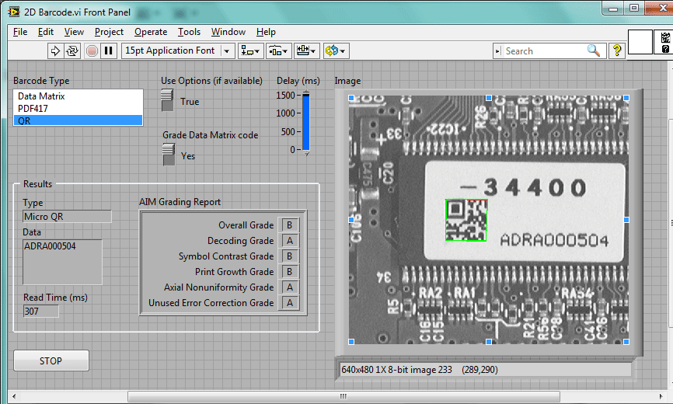673x404 pixels.
Task: Toggle the Grade Data Matrix code switch
Action: [168, 155]
